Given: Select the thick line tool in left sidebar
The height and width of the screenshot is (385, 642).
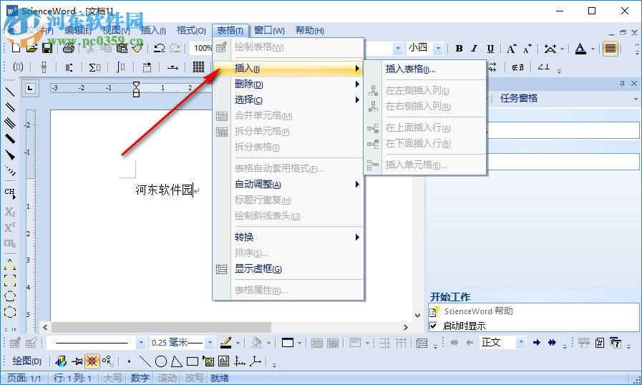Looking at the screenshot, I should 10,139.
